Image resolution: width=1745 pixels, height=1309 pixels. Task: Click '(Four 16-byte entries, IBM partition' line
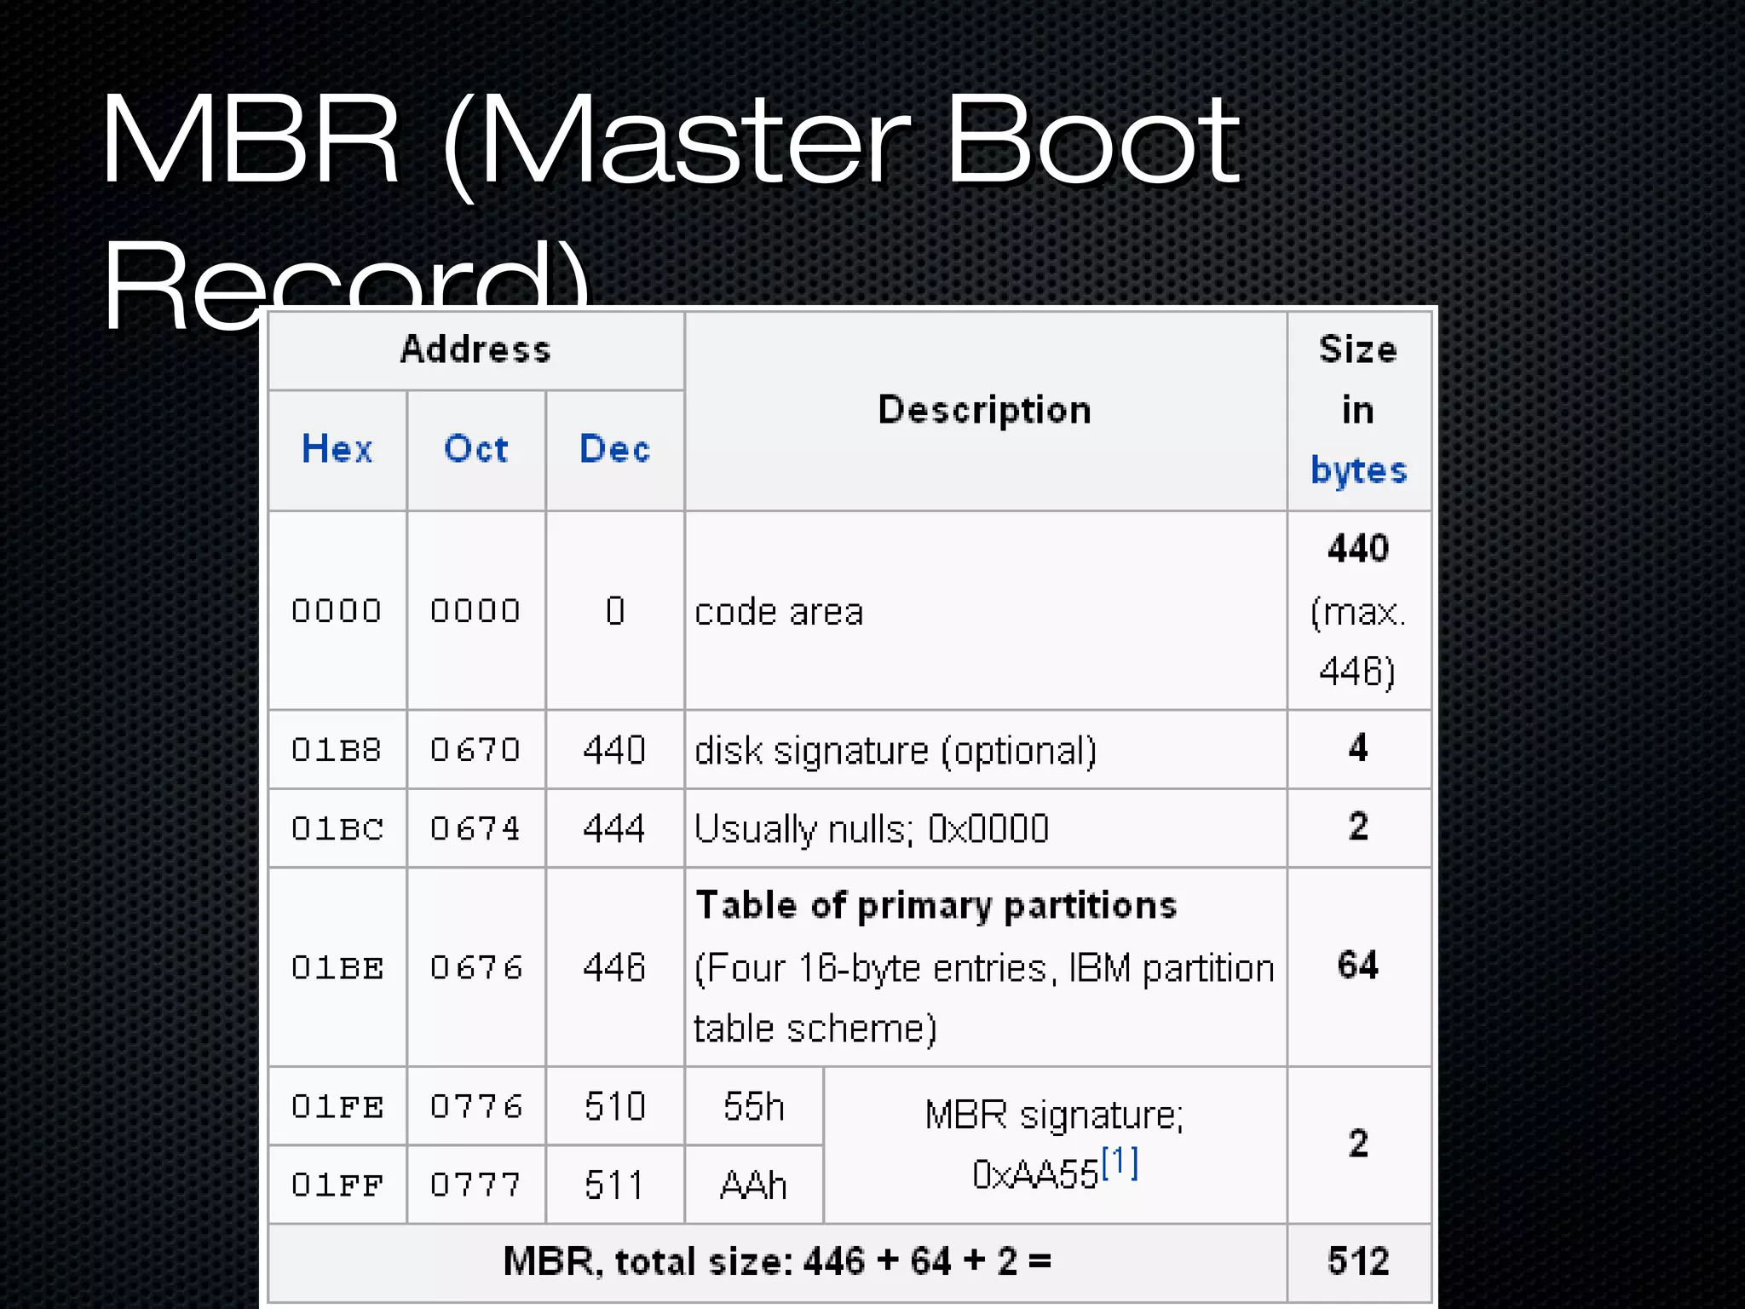point(984,970)
